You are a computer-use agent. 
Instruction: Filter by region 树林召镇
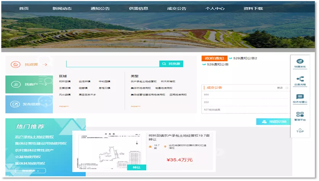pyautogui.click(x=65, y=81)
